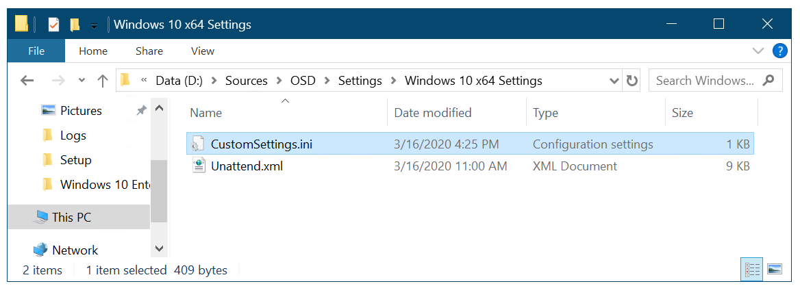Viewport: 800px width, 286px height.
Task: Select This PC in navigation pane
Action: [x=71, y=218]
